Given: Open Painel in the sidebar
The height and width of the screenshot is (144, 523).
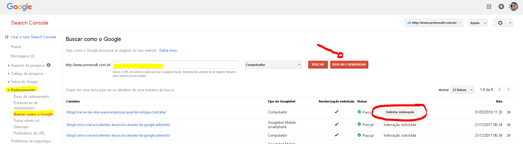Looking at the screenshot, I should (16, 47).
